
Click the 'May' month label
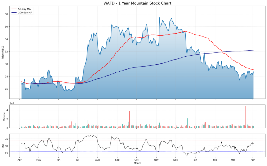click(39, 160)
